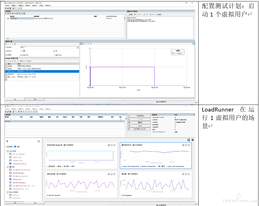Image resolution: width=259 pixels, height=206 pixels.
Task: Open the 场景(N) menu in the design window
Action: tap(21, 6)
